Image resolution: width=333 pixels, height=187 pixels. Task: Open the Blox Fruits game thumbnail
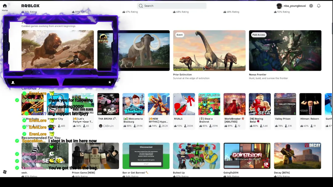click(x=32, y=104)
